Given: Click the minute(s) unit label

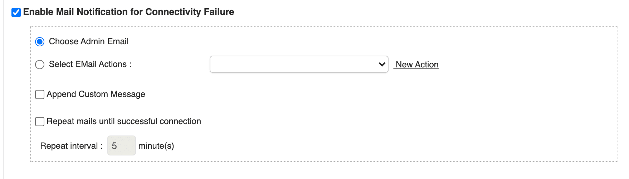Looking at the screenshot, I should [156, 146].
